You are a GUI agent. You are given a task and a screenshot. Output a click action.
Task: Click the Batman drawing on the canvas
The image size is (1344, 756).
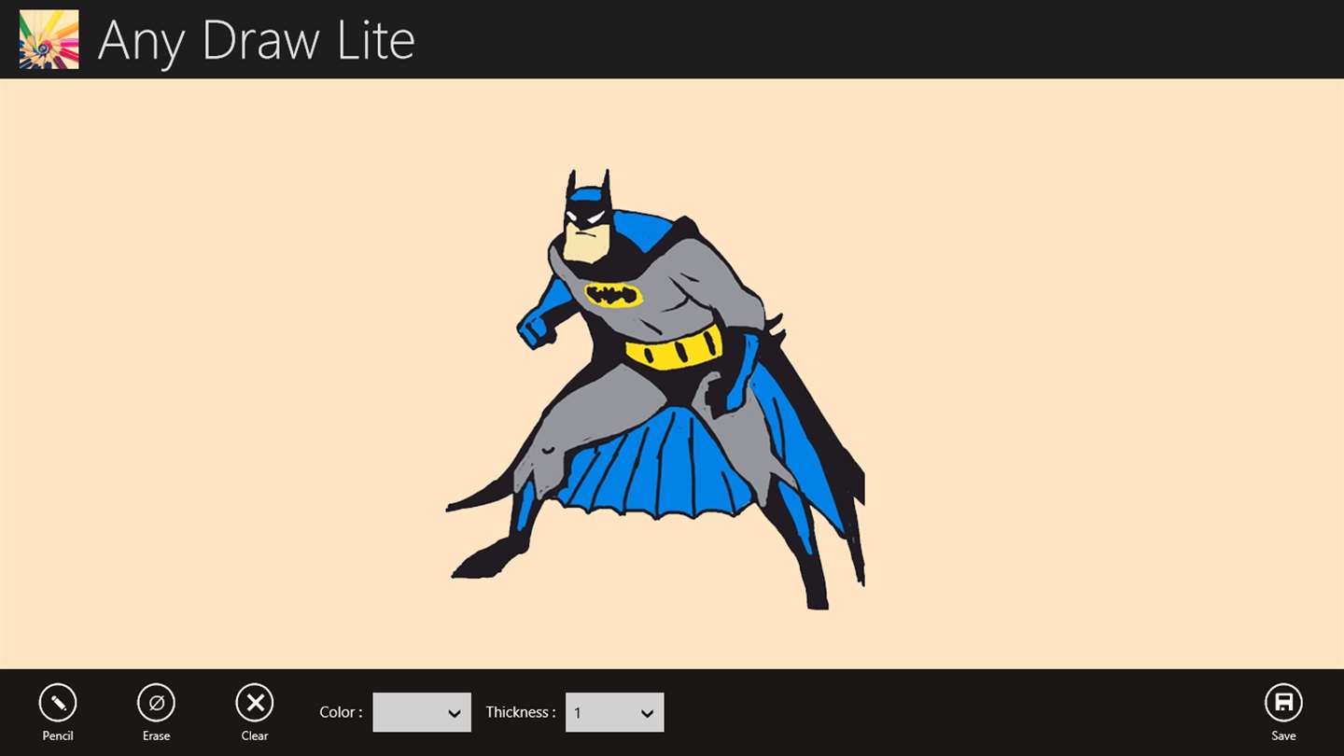[x=656, y=389]
